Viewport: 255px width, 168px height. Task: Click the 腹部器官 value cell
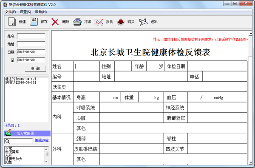(218, 118)
